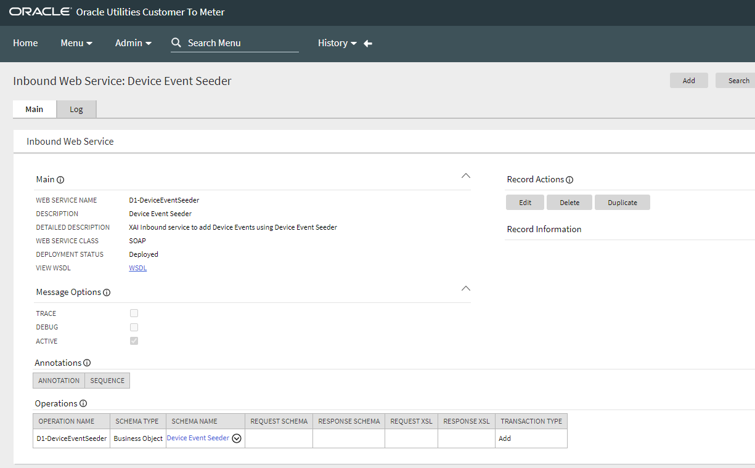Open the Menu dropdown
This screenshot has width=755, height=468.
(x=76, y=43)
